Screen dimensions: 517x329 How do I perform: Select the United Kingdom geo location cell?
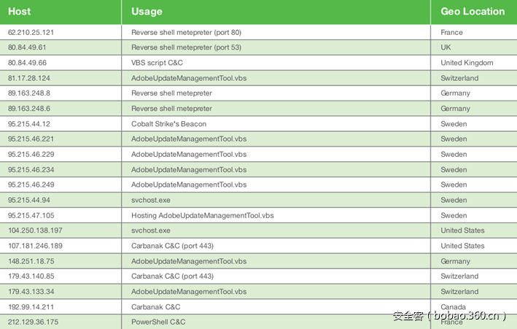[467, 63]
